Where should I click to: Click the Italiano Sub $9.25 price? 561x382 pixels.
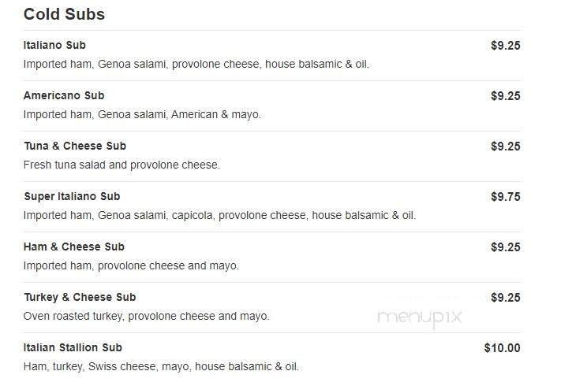pos(505,46)
